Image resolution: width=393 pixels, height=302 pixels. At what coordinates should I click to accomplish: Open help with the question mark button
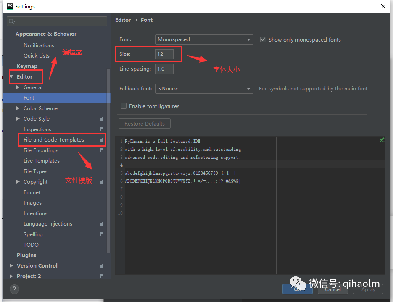pyautogui.click(x=14, y=289)
